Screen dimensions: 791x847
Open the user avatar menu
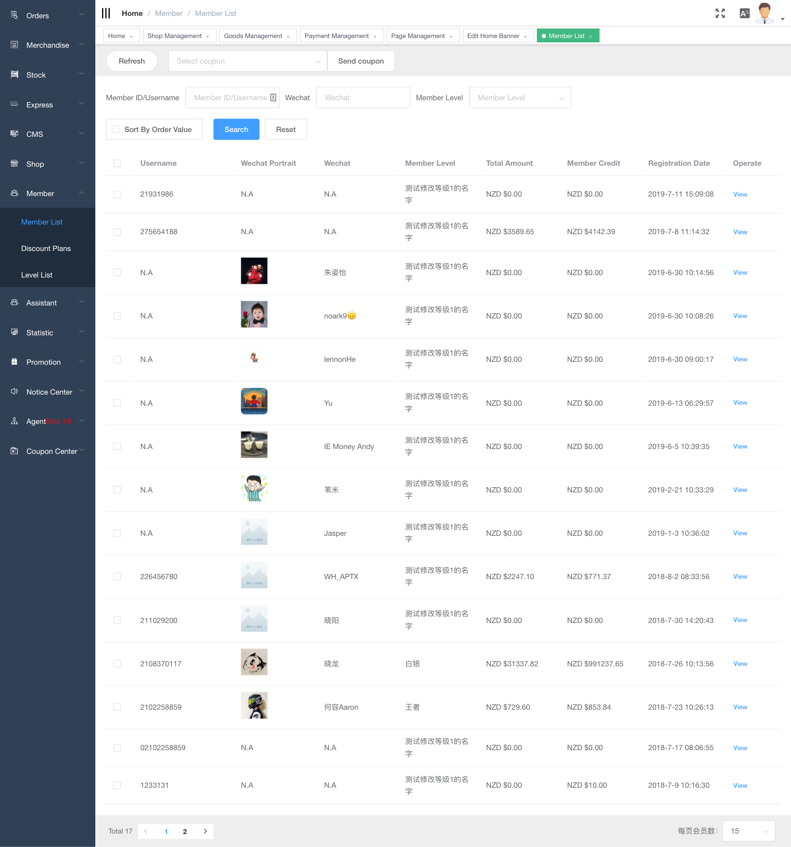point(765,13)
